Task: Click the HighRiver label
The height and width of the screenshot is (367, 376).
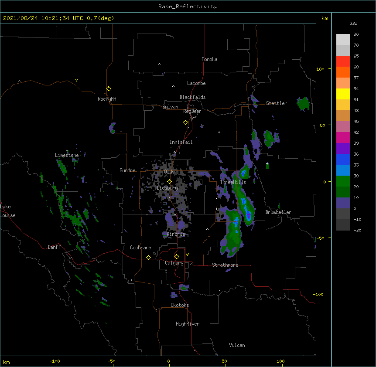Action: (x=188, y=324)
